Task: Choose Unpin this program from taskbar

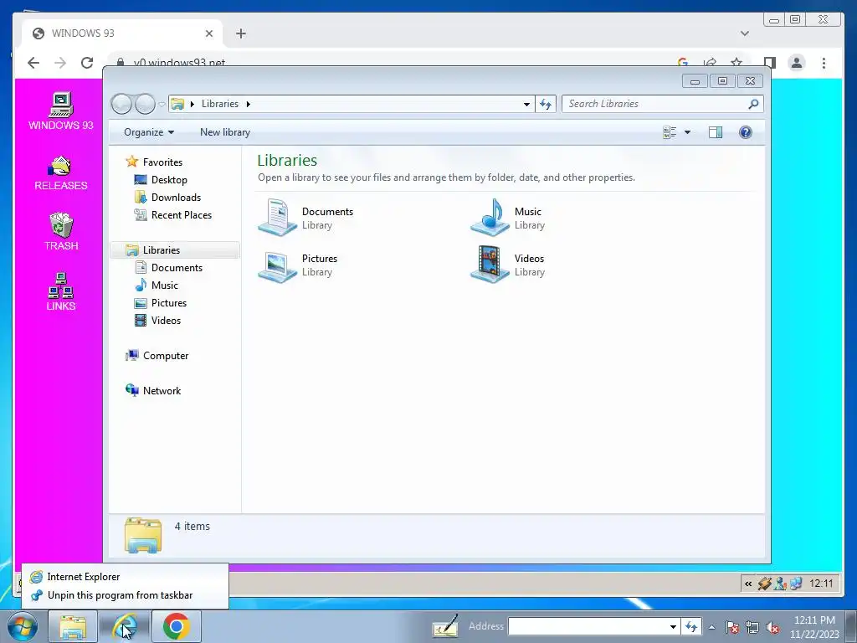Action: click(x=125, y=595)
